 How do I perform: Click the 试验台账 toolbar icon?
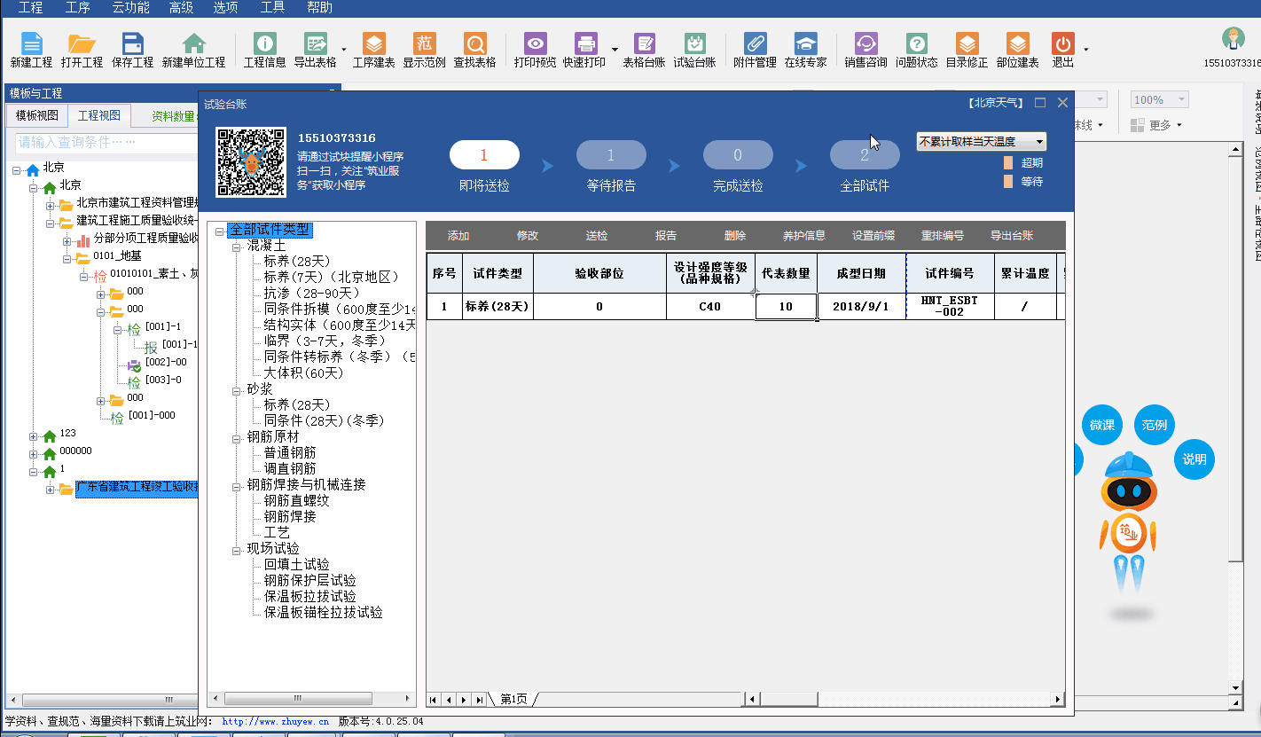pos(694,44)
